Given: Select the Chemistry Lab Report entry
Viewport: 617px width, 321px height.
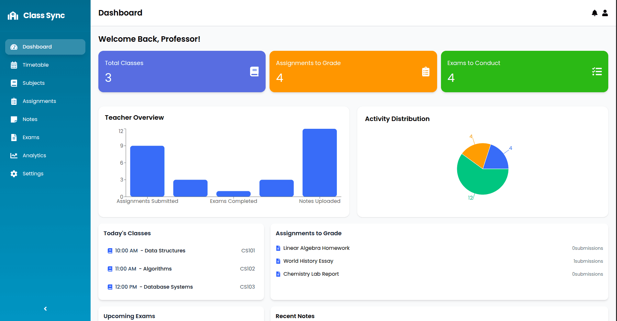Looking at the screenshot, I should [x=311, y=274].
